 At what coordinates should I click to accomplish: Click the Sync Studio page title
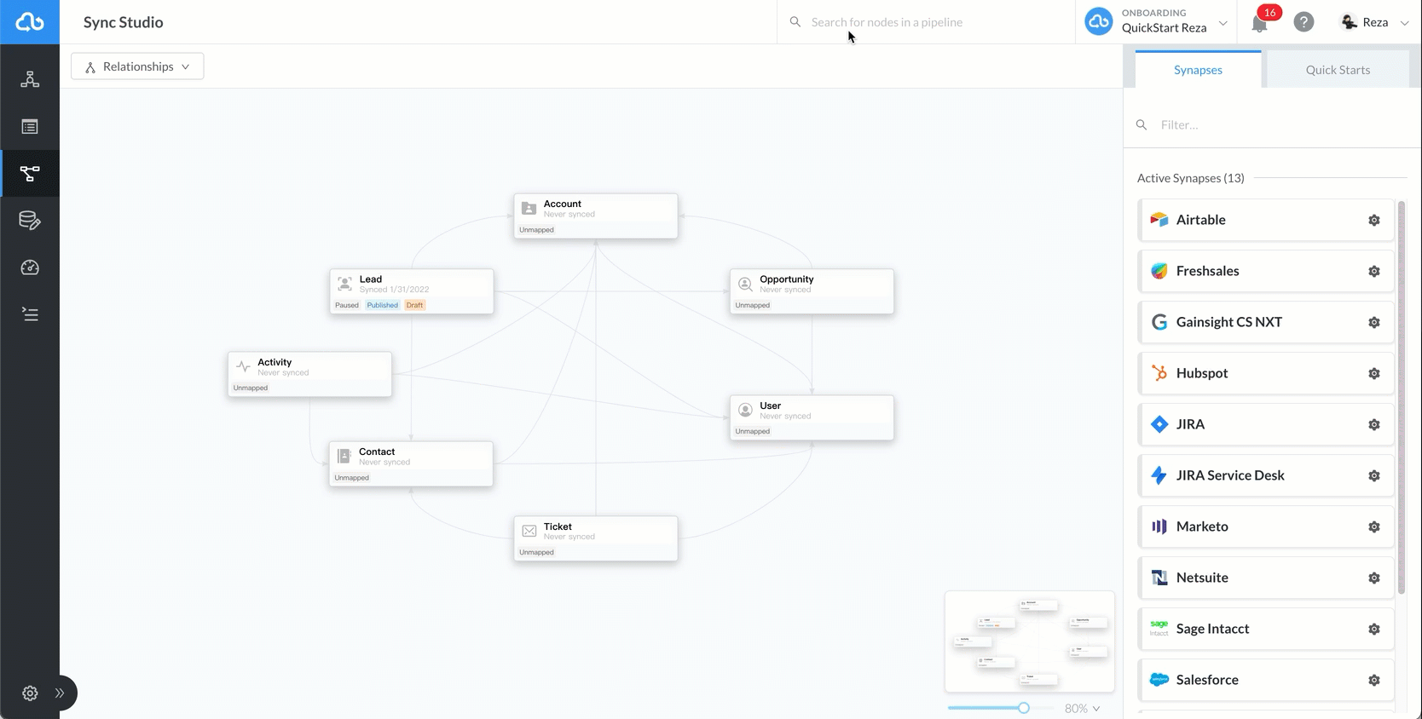124,22
